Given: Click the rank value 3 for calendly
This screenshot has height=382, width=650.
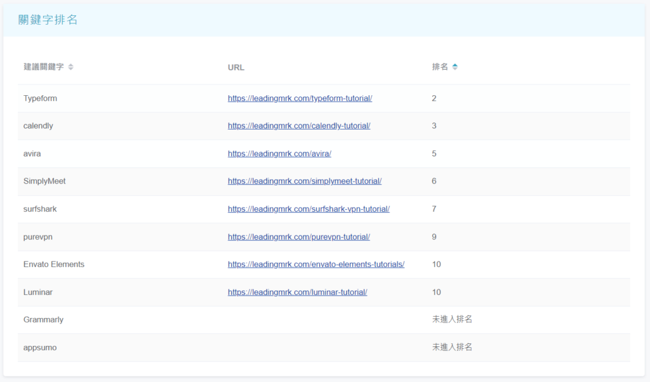Looking at the screenshot, I should pos(434,126).
